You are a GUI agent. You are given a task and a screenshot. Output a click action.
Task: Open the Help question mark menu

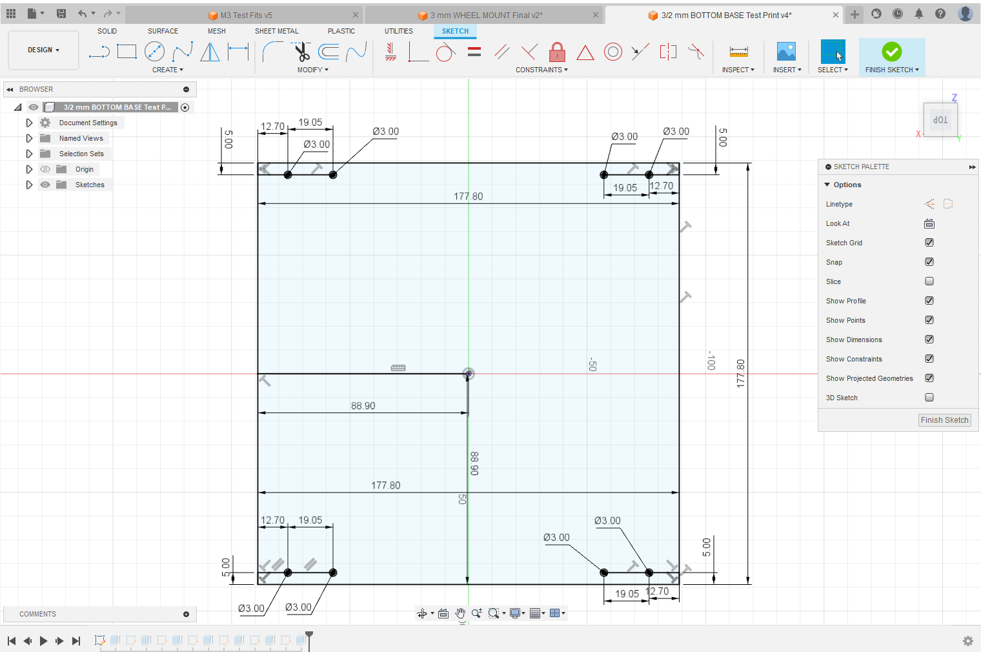[x=940, y=14]
